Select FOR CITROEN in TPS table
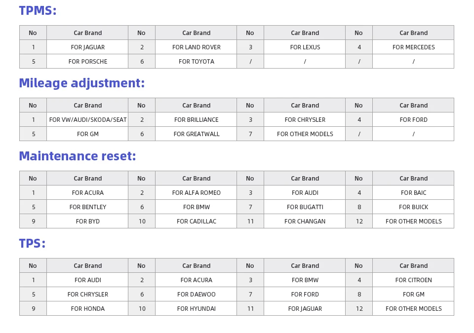This screenshot has height=333, width=474. click(413, 280)
